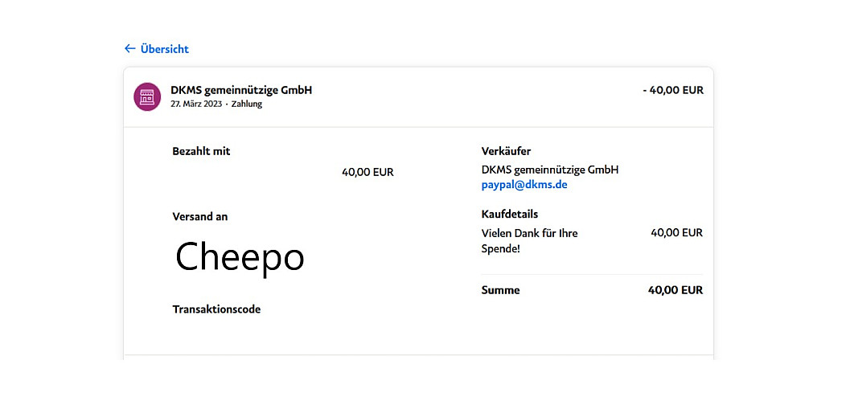
Task: Go back to Übersicht
Action: 164,49
